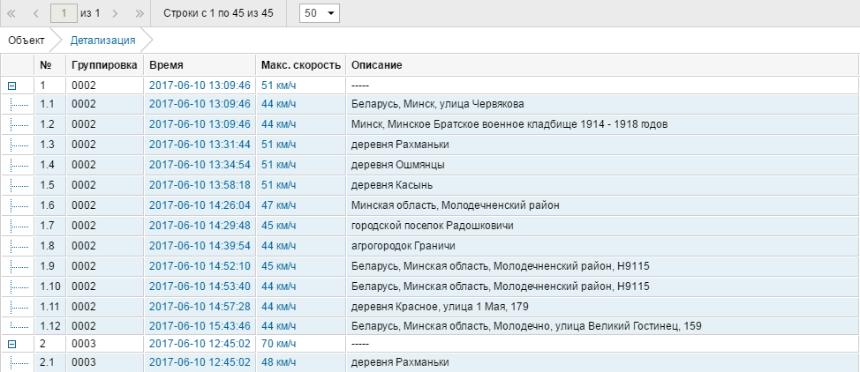Click the Группировка column header
The height and width of the screenshot is (372, 860).
(103, 66)
